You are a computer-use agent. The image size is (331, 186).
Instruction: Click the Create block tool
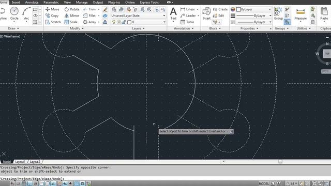coord(220,9)
